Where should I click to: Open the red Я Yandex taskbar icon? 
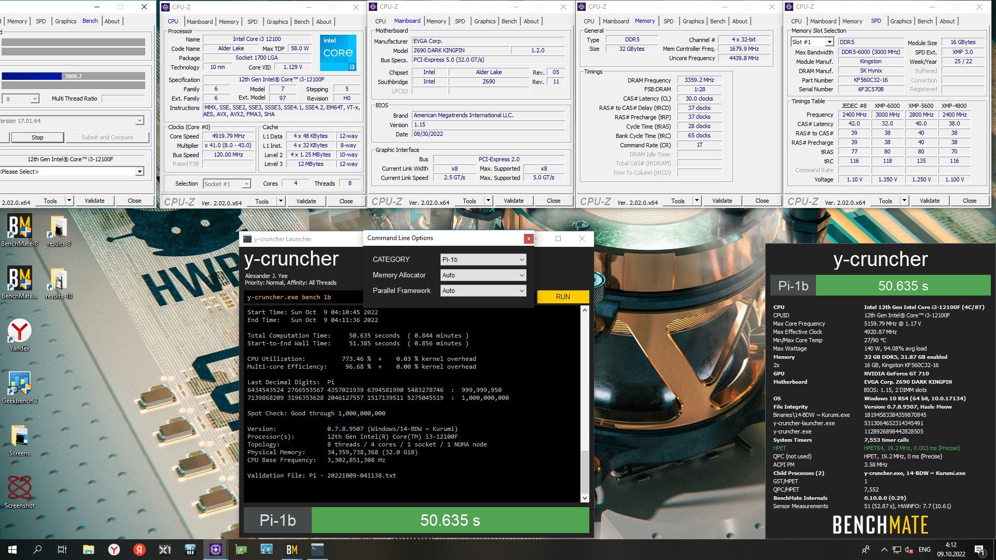pos(139,550)
